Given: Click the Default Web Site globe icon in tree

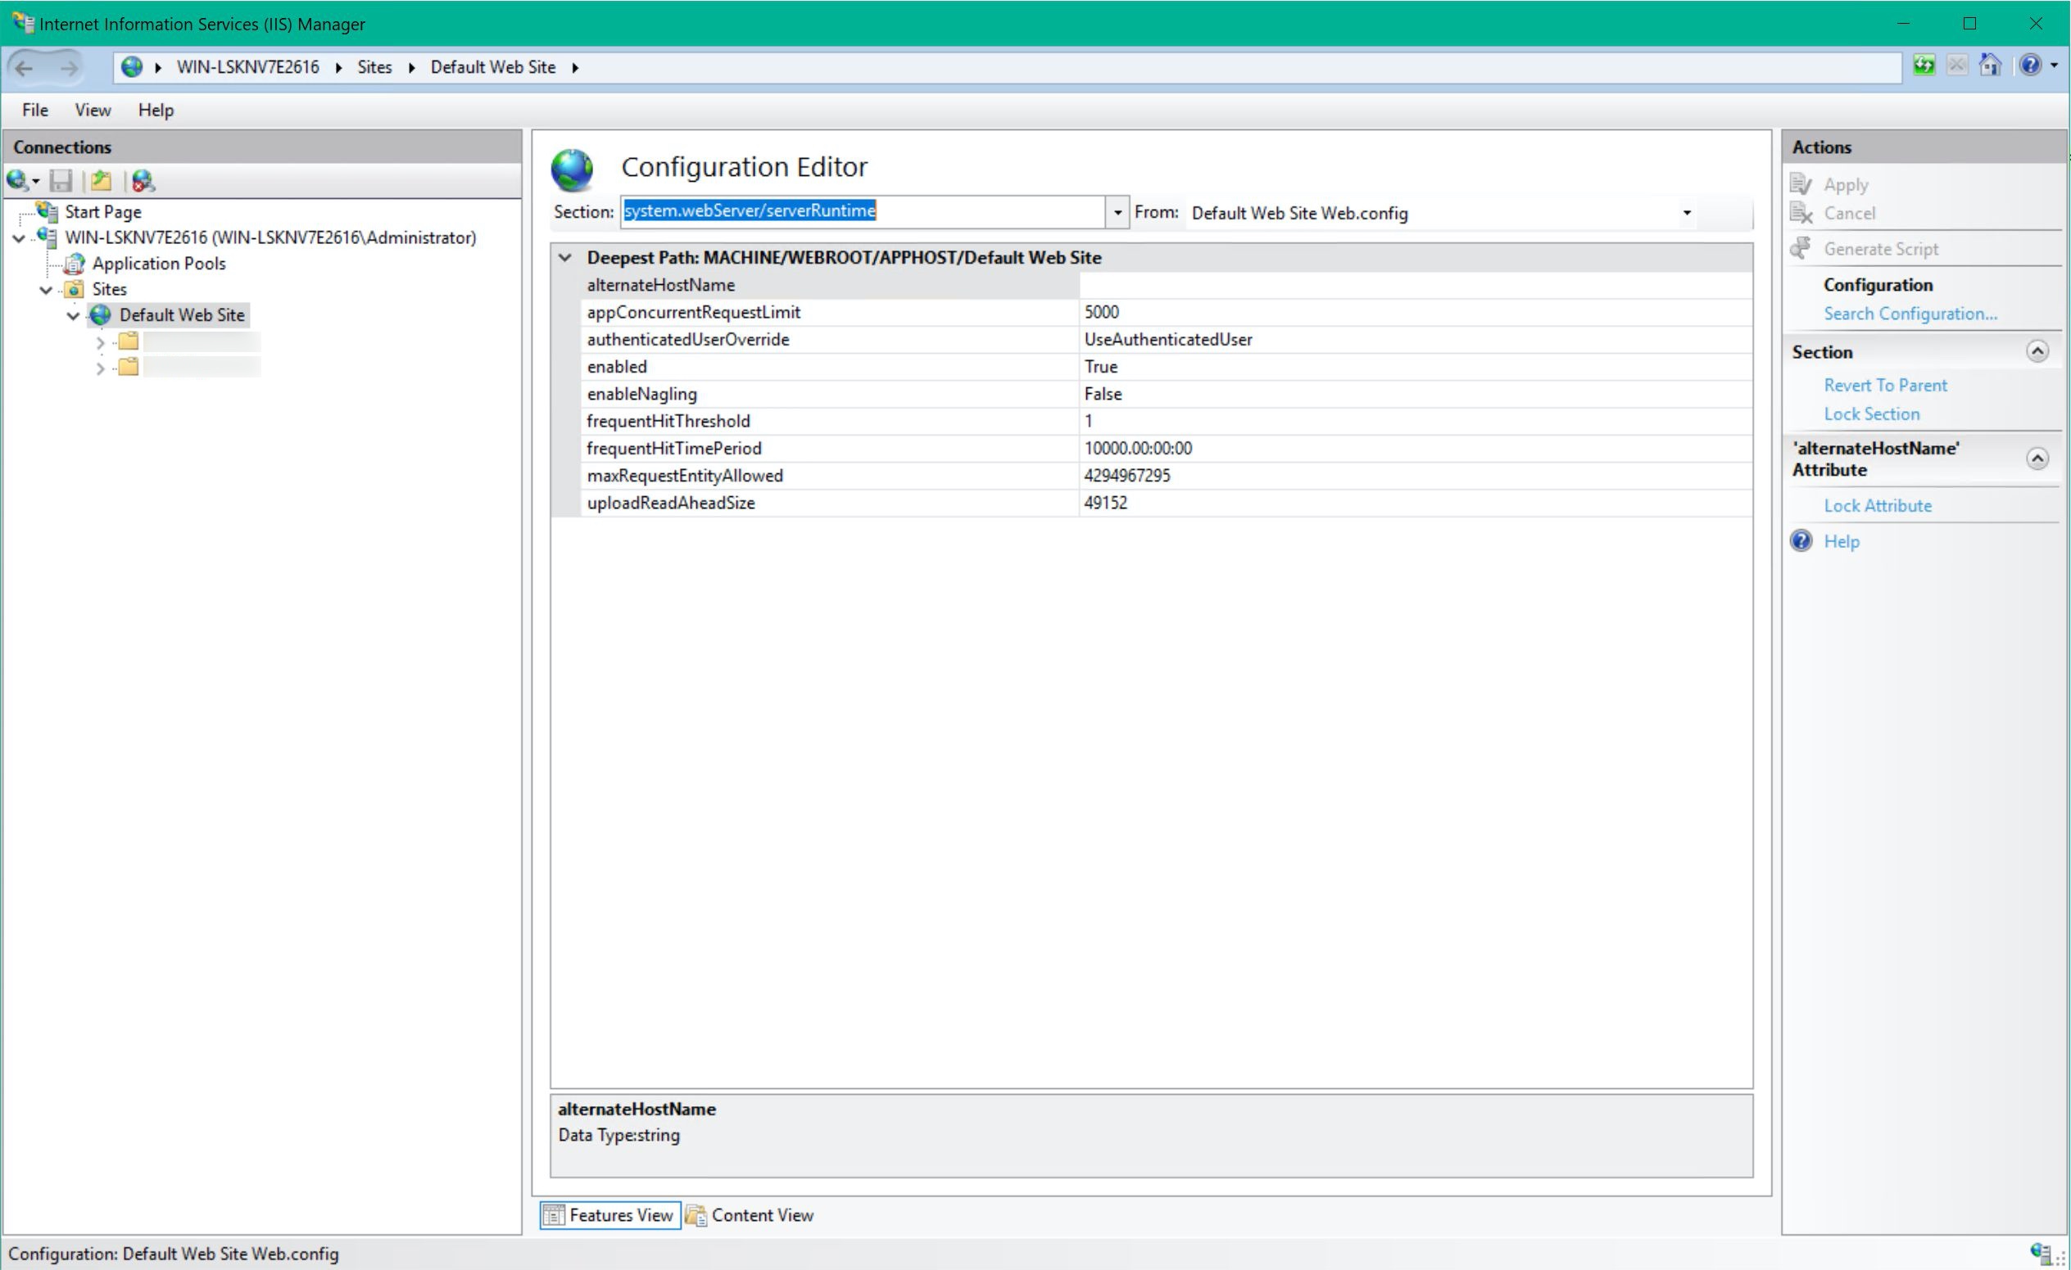Looking at the screenshot, I should coord(101,315).
